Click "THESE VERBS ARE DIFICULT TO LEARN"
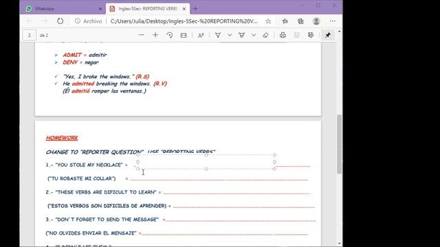This screenshot has width=440, height=247. (x=106, y=192)
